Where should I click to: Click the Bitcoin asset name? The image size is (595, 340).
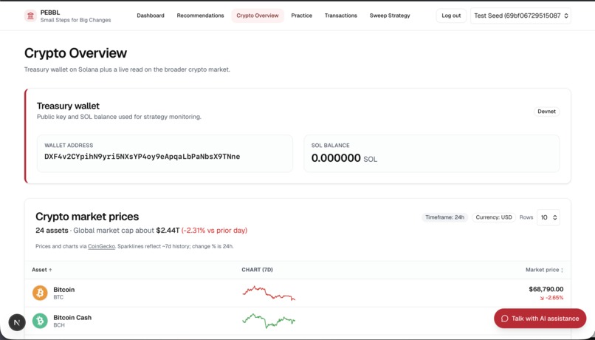(63, 290)
